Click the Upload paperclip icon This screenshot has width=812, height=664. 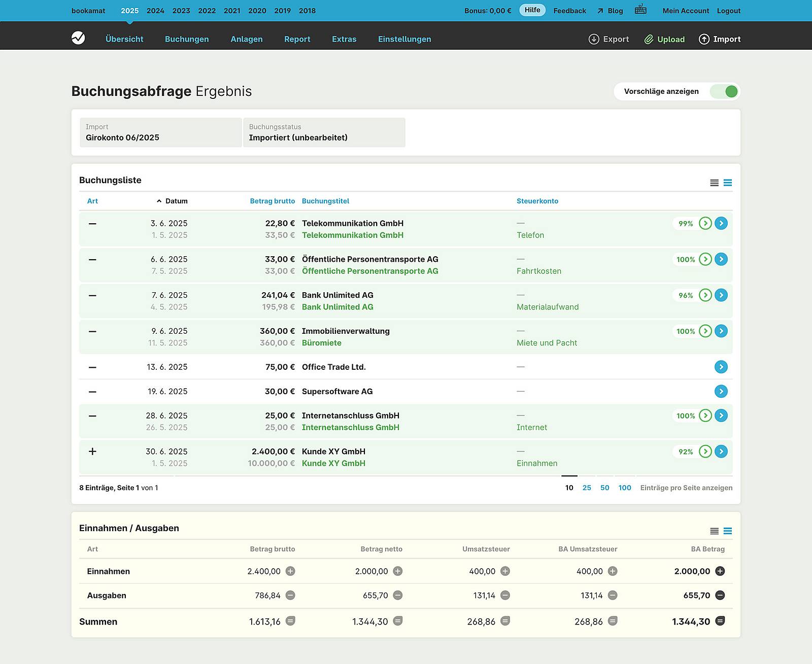[x=649, y=39]
